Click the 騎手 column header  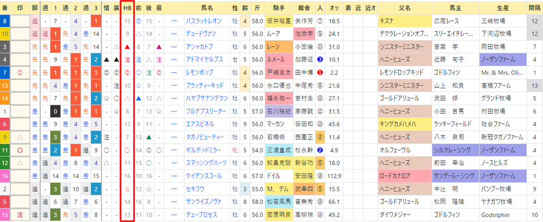tap(279, 8)
